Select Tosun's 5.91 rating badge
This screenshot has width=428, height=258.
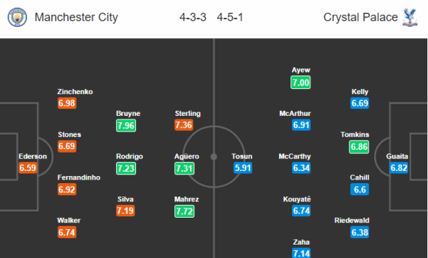(x=242, y=168)
